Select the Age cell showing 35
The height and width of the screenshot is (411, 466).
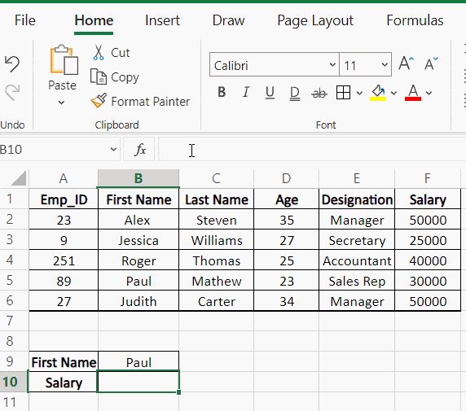click(x=287, y=220)
